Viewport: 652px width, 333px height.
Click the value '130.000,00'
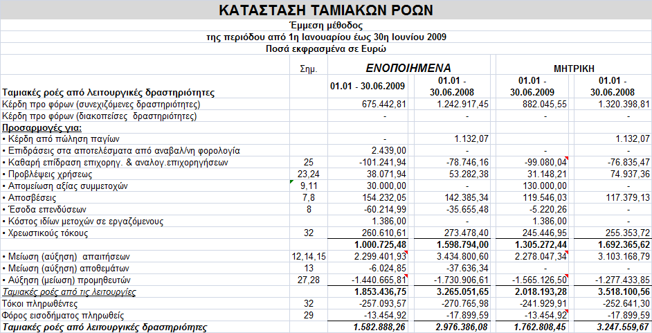pos(545,186)
